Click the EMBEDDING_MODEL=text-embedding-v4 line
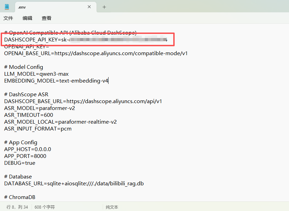The height and width of the screenshot is (211, 289). pyautogui.click(x=56, y=81)
